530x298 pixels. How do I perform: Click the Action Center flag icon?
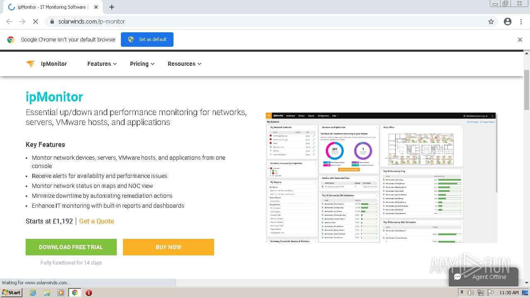[491, 293]
